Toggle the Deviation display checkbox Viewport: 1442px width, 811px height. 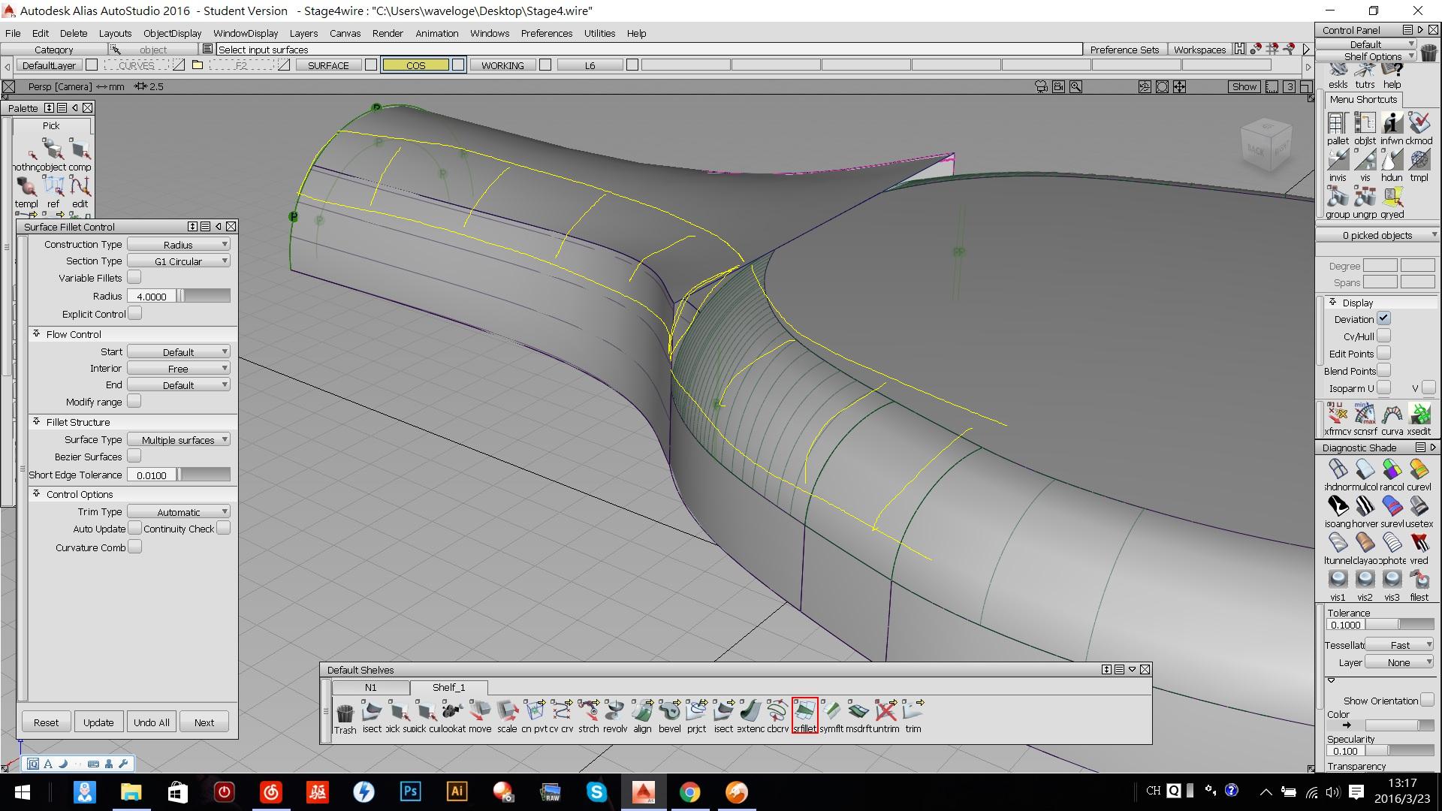[x=1383, y=318]
